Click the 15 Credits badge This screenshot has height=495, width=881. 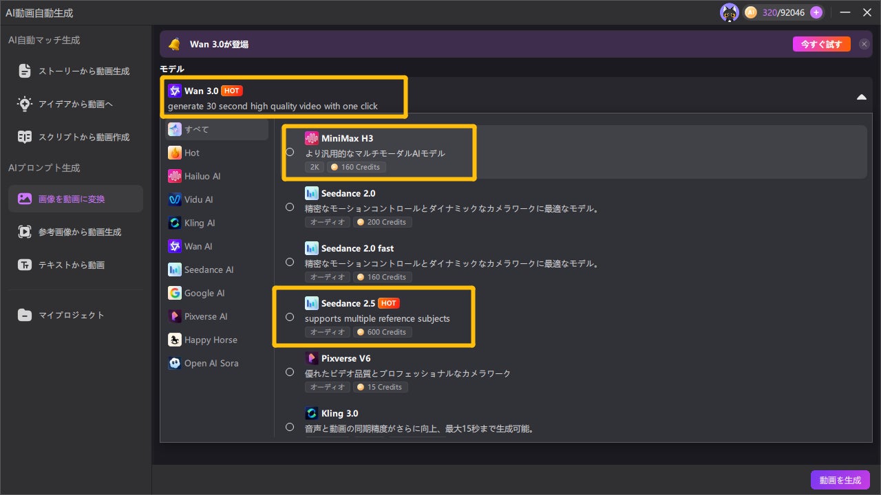click(381, 387)
